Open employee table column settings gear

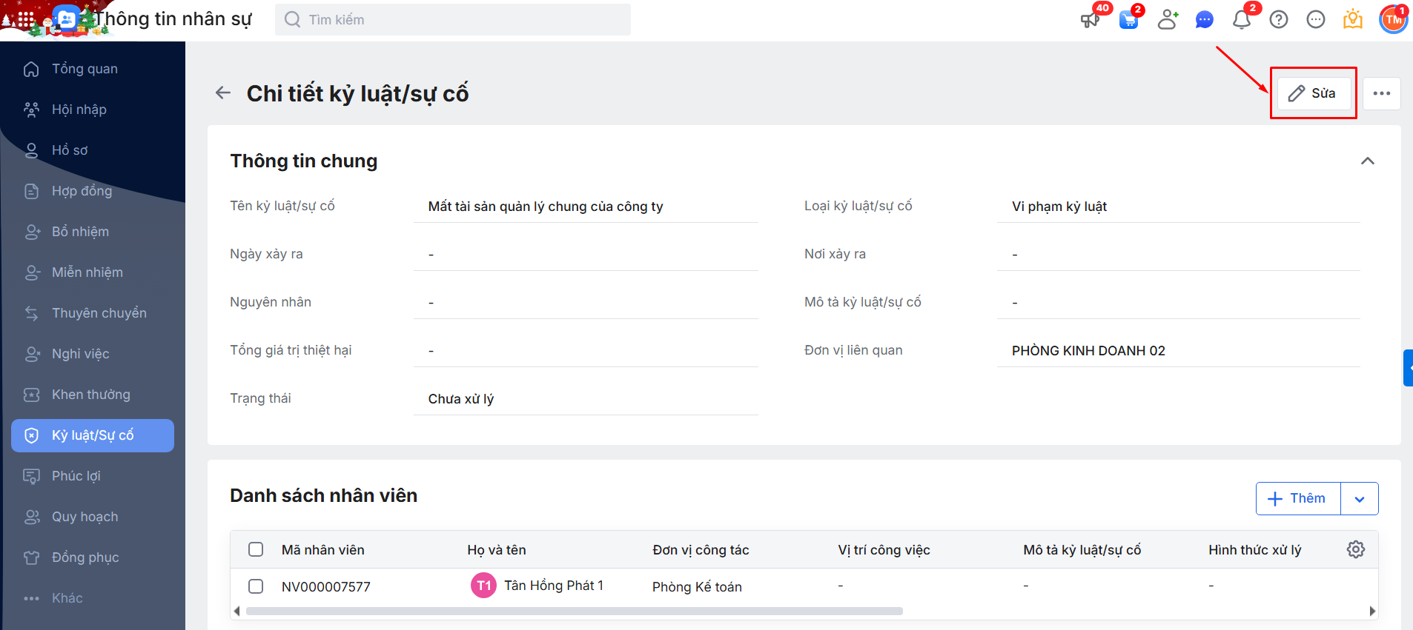pyautogui.click(x=1355, y=549)
